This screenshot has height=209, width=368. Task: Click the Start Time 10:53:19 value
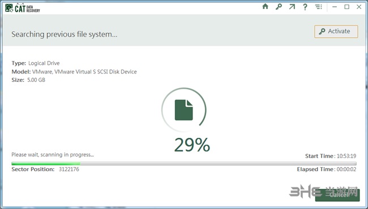(x=346, y=156)
